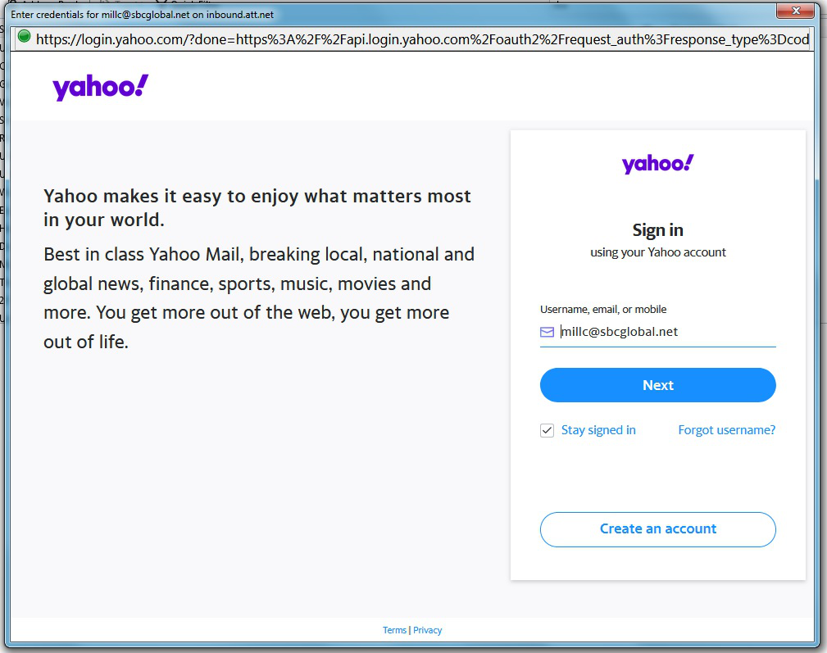Click the "Sign in" heading
Viewport: 827px width, 653px height.
click(657, 229)
